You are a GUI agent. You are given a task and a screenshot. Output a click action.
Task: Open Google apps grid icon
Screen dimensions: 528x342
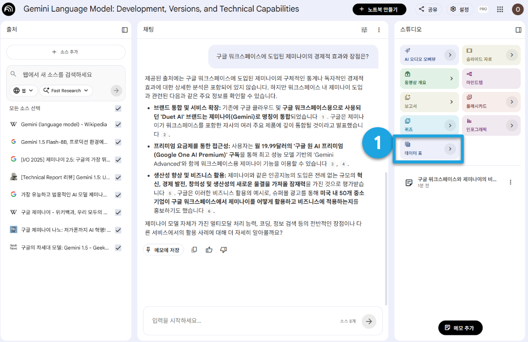coord(500,9)
